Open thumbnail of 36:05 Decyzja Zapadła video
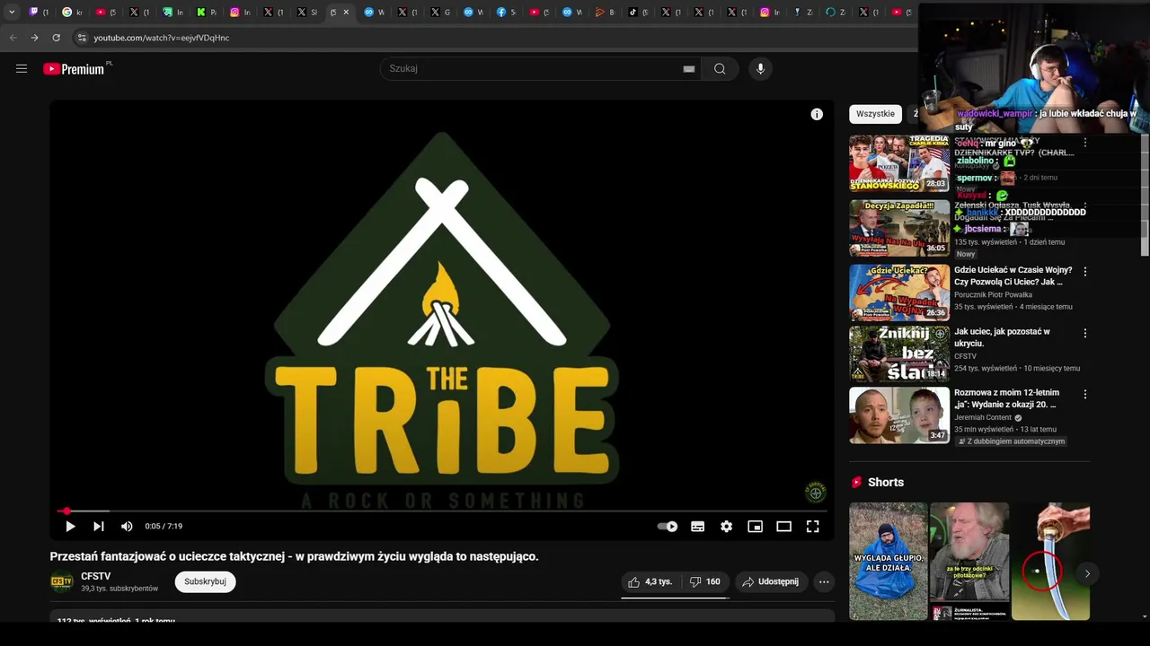Screen dimensions: 1150x646 click(899, 228)
